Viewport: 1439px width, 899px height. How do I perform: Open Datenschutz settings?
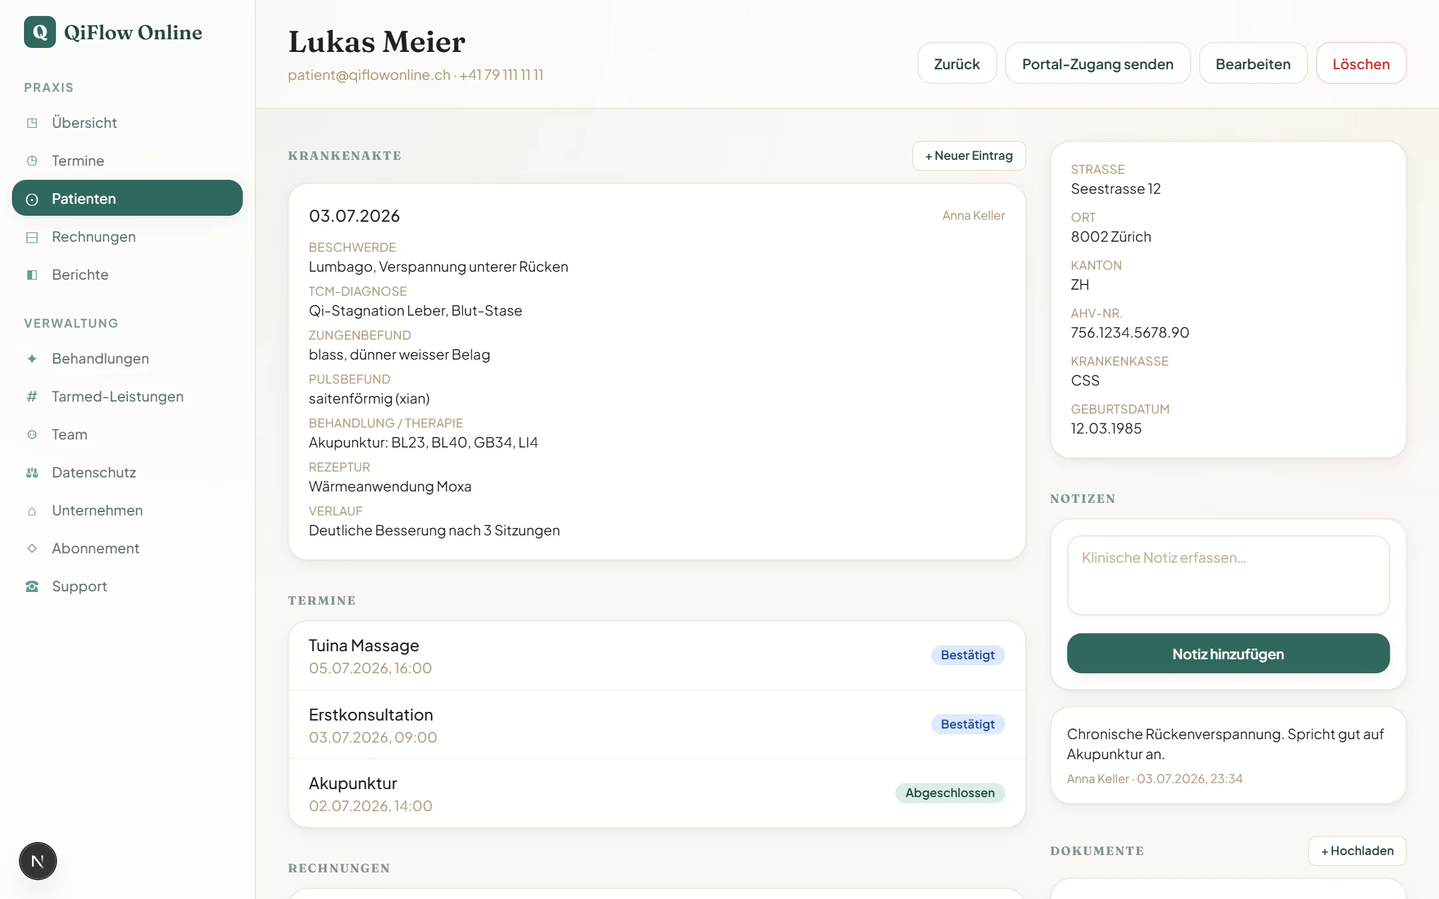[127, 472]
